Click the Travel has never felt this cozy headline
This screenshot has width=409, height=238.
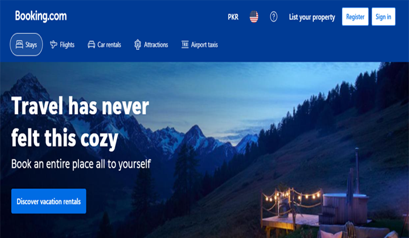(x=80, y=122)
